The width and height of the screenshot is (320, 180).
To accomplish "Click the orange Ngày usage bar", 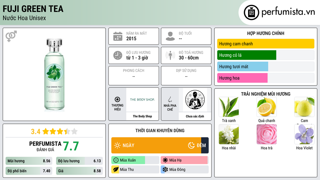I will click(156, 145).
